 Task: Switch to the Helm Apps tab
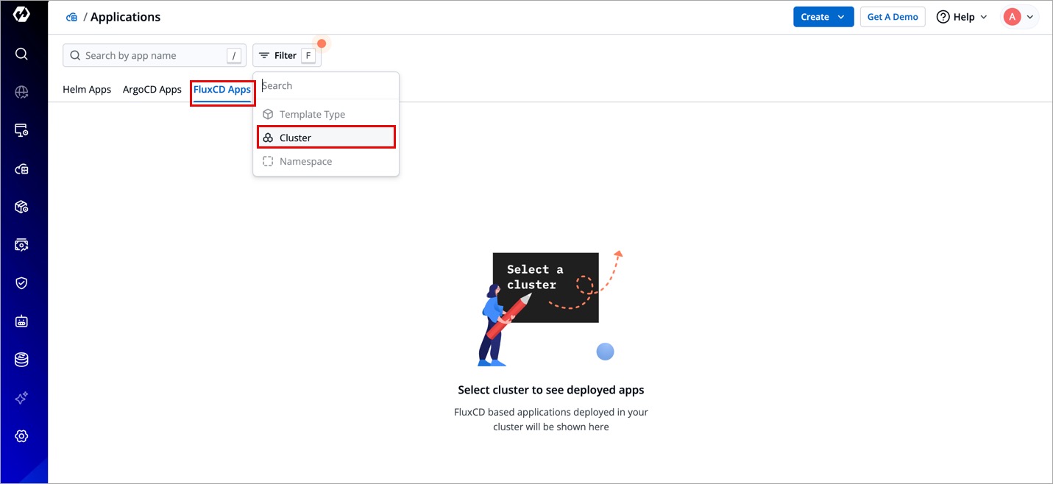click(x=87, y=90)
